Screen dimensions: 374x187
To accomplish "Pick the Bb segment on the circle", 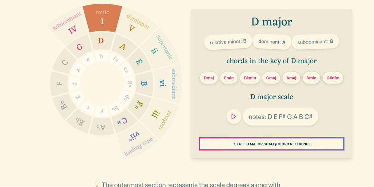I will 65,105.
